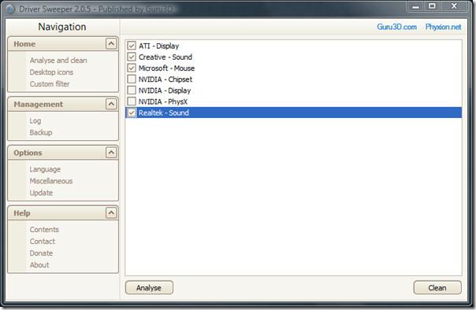Select the NVIDIA - PhysX row text

pyautogui.click(x=163, y=101)
